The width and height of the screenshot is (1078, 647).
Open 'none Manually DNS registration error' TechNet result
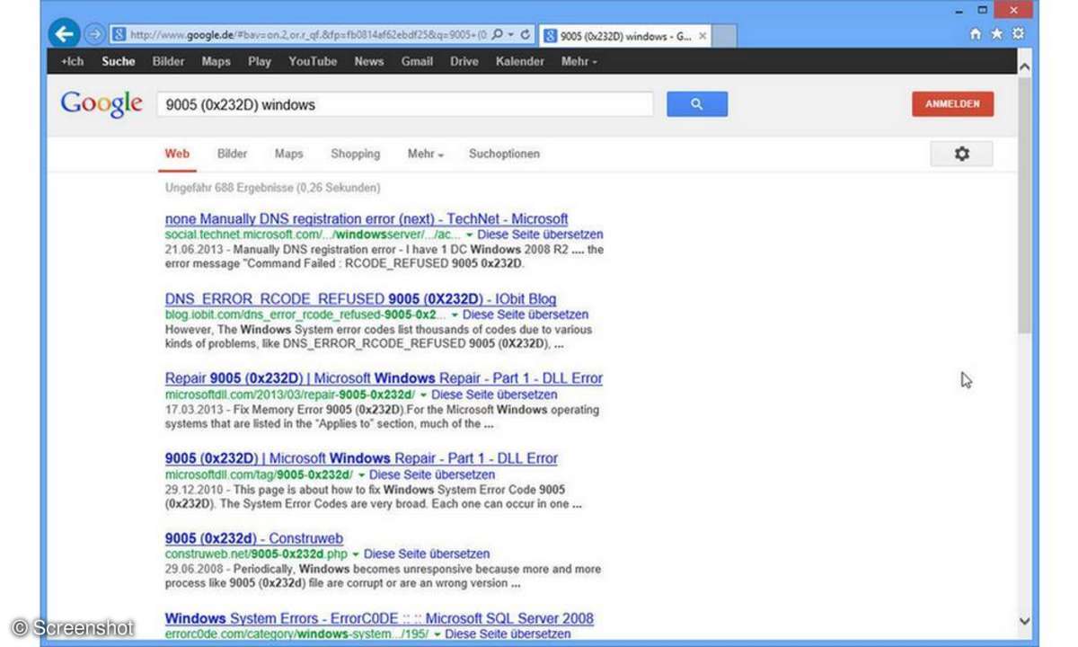[367, 219]
